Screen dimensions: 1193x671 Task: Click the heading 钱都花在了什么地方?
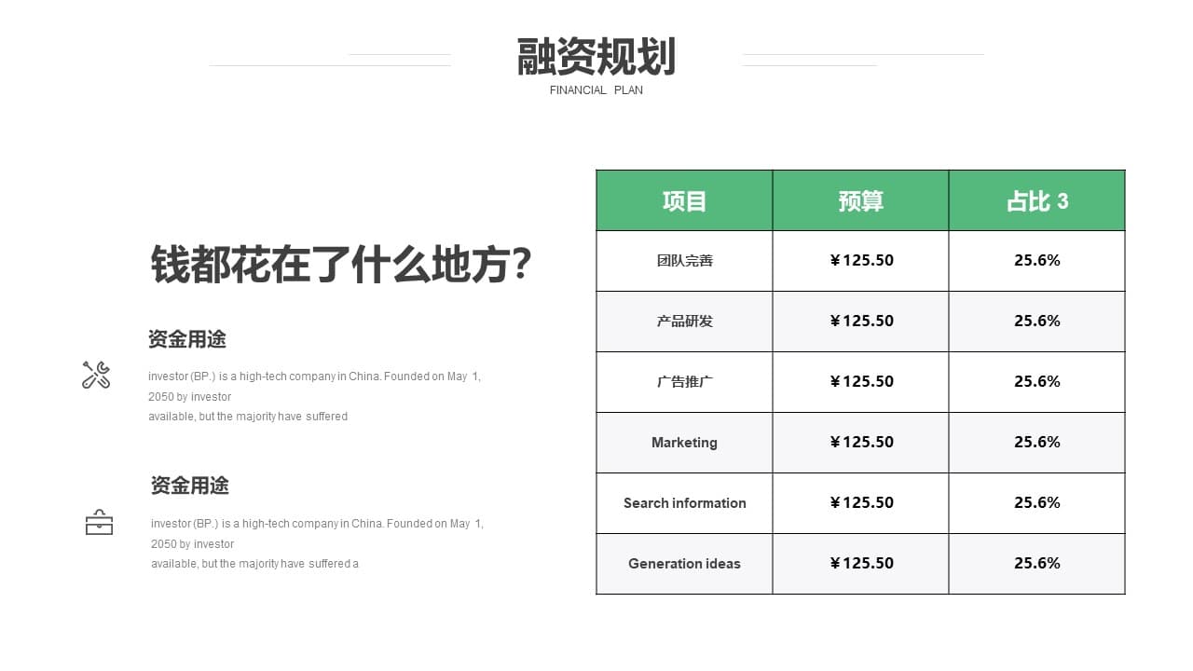click(x=342, y=264)
